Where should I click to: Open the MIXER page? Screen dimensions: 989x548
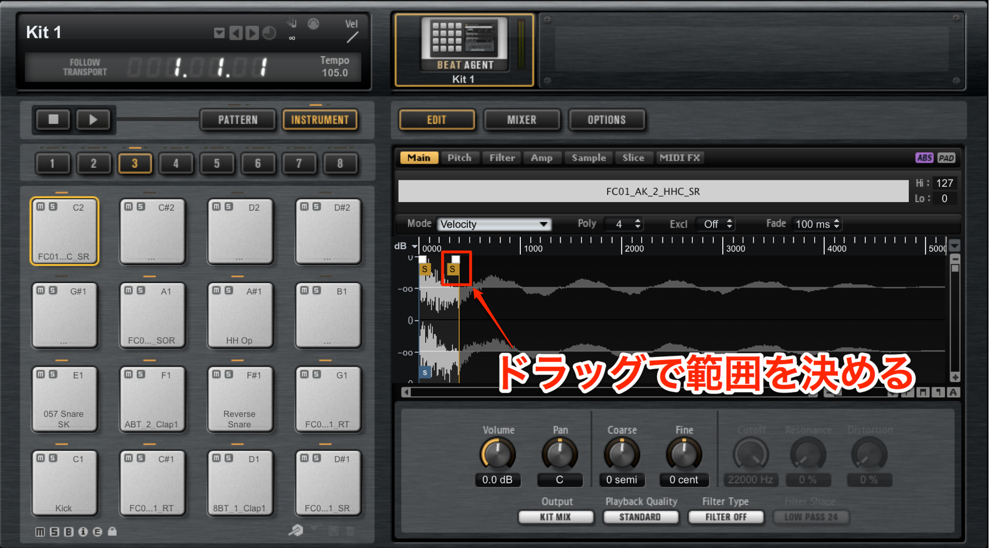[x=522, y=120]
